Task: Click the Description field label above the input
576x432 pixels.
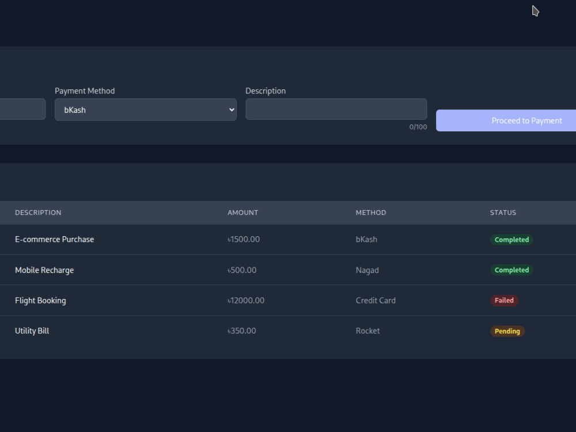Action: [x=265, y=91]
